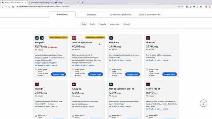Click Comprar ahora for Fotografía plan

tap(58, 74)
